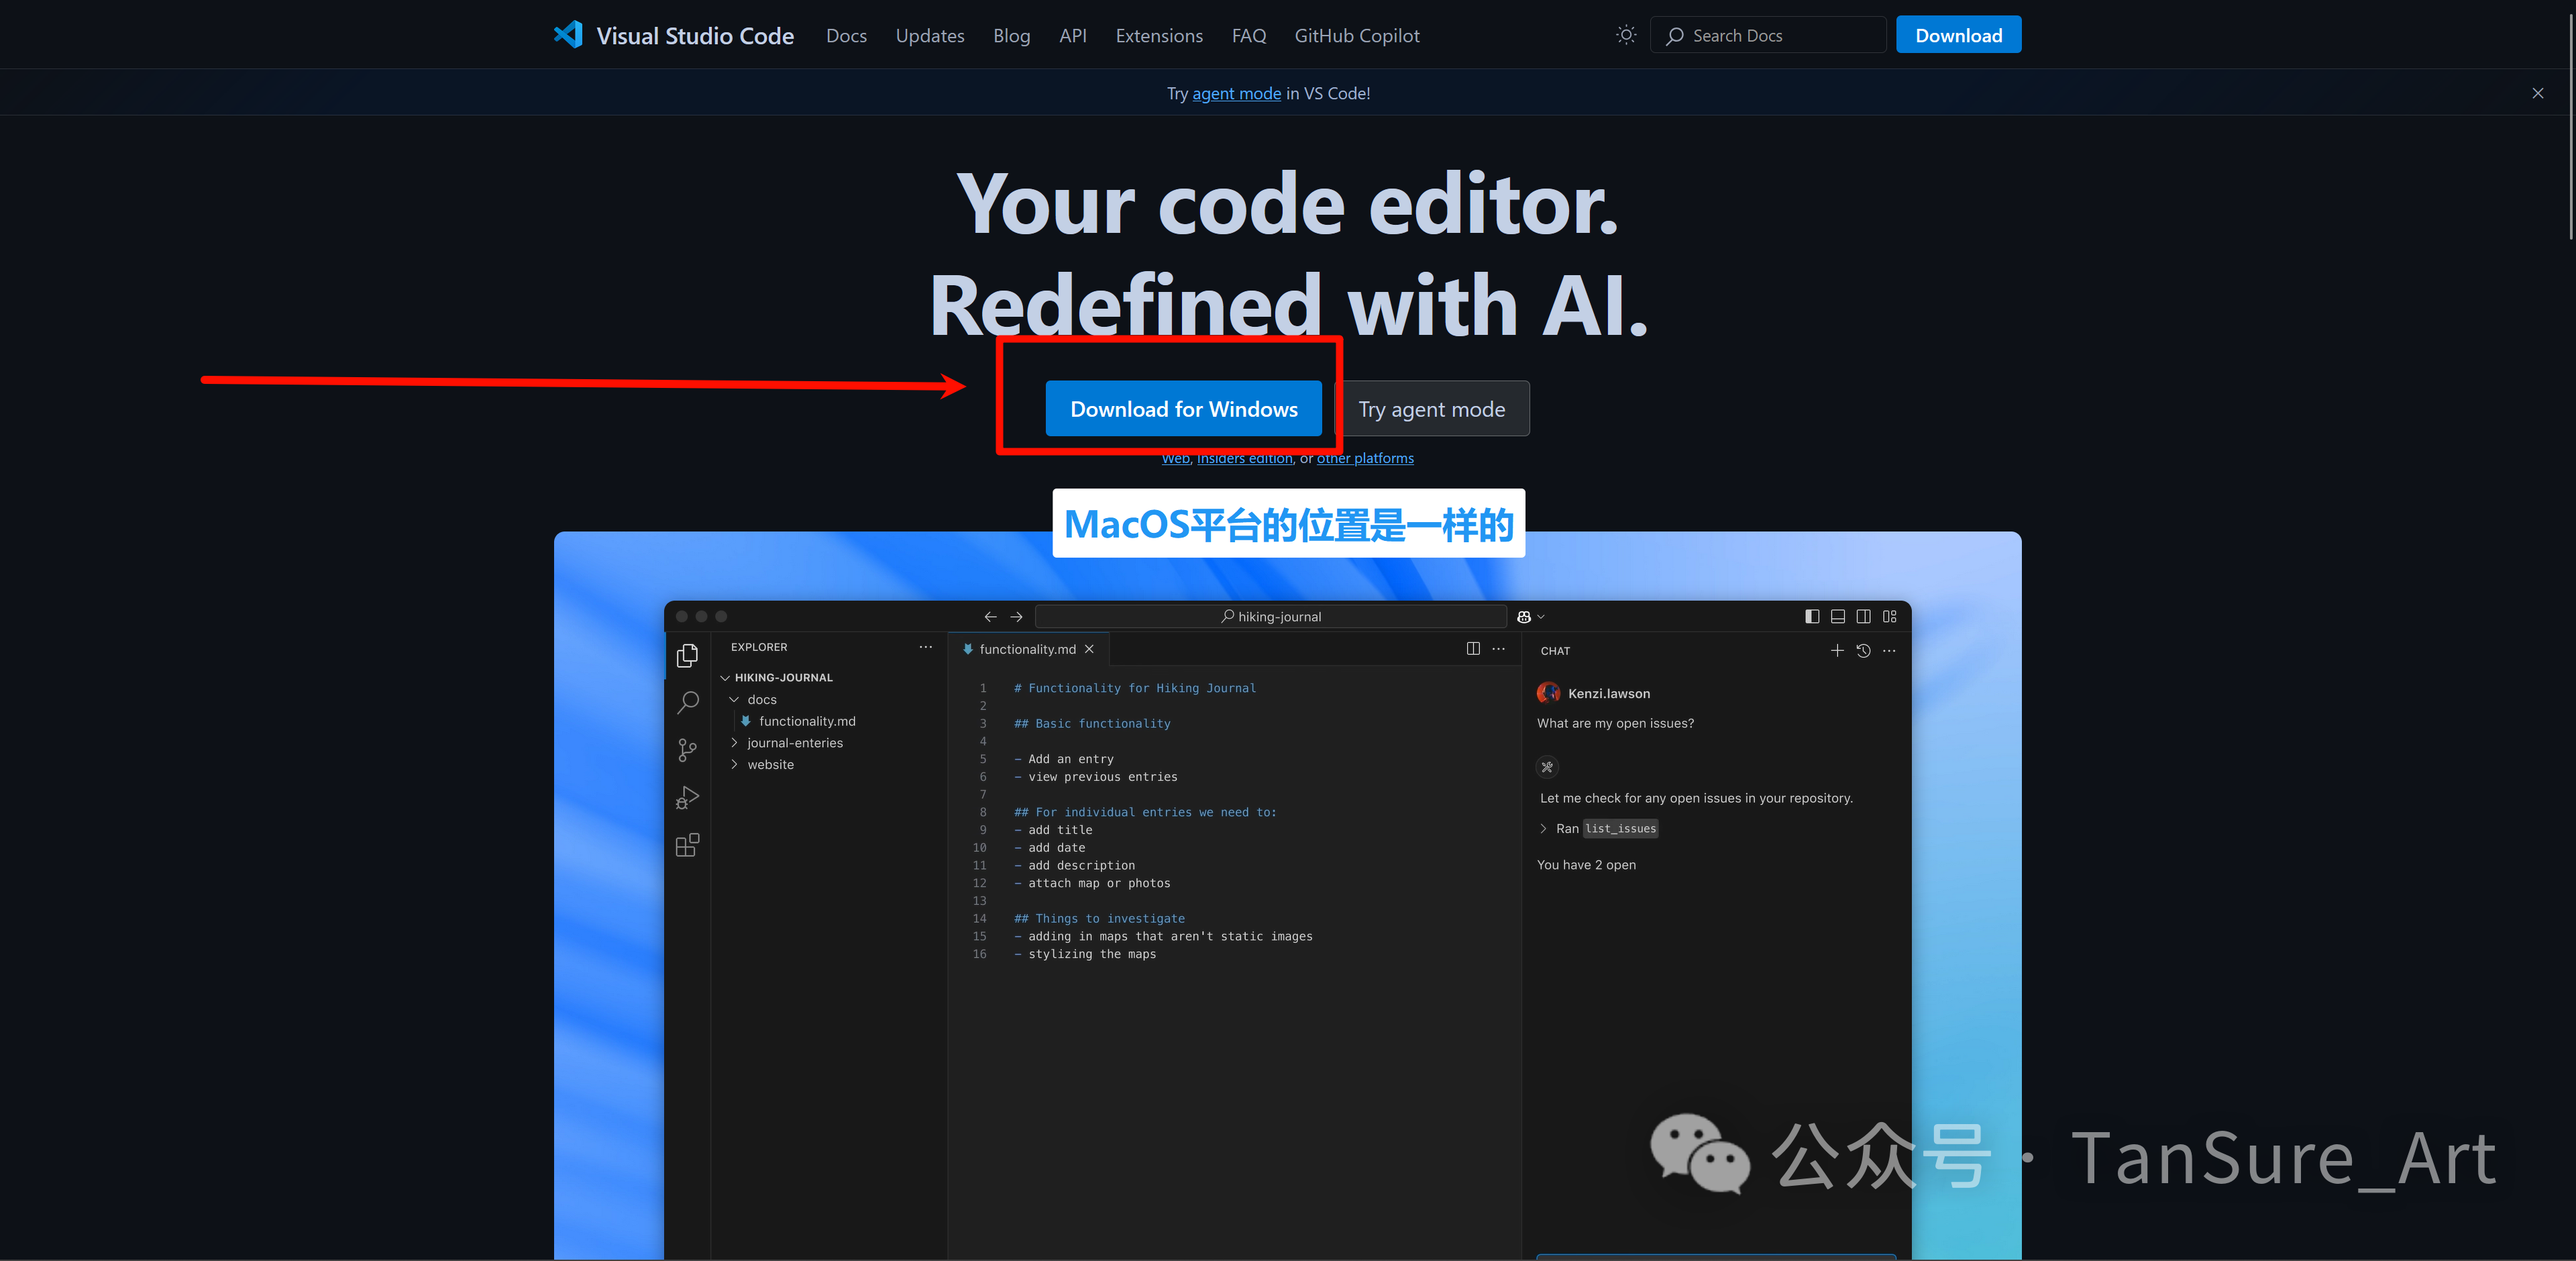The width and height of the screenshot is (2576, 1261).
Task: Click the forward arrow in editor title bar
Action: point(1016,617)
